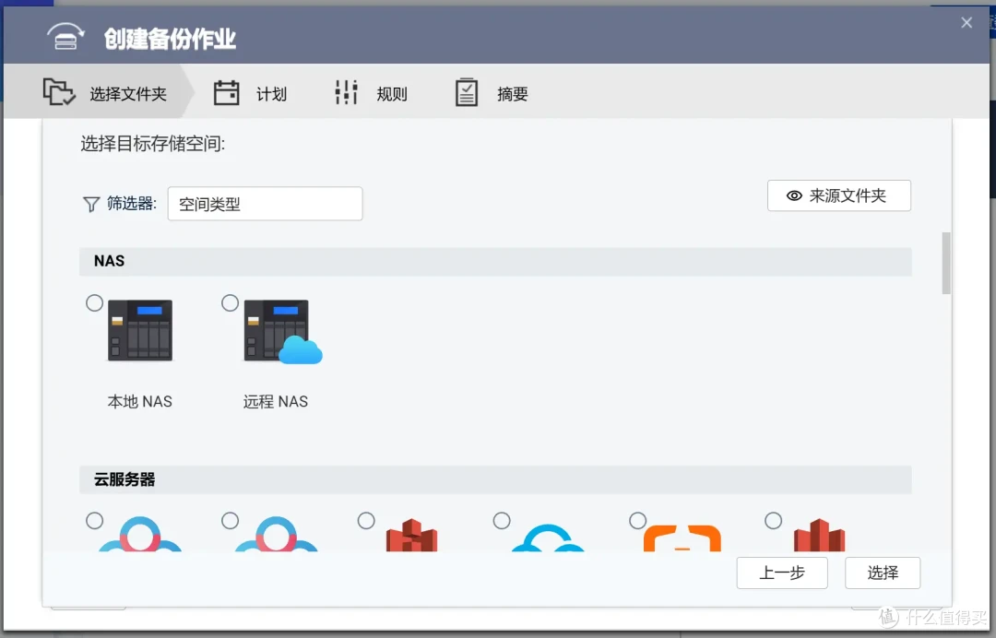Viewport: 996px width, 638px height.
Task: Click the clipboard icon for 摘要
Action: [x=467, y=93]
